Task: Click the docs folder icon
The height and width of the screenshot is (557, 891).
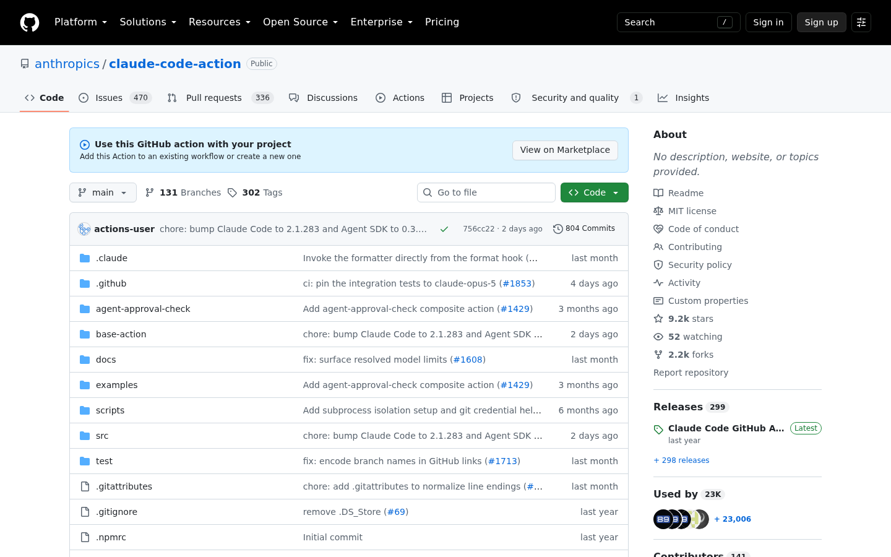Action: point(85,360)
